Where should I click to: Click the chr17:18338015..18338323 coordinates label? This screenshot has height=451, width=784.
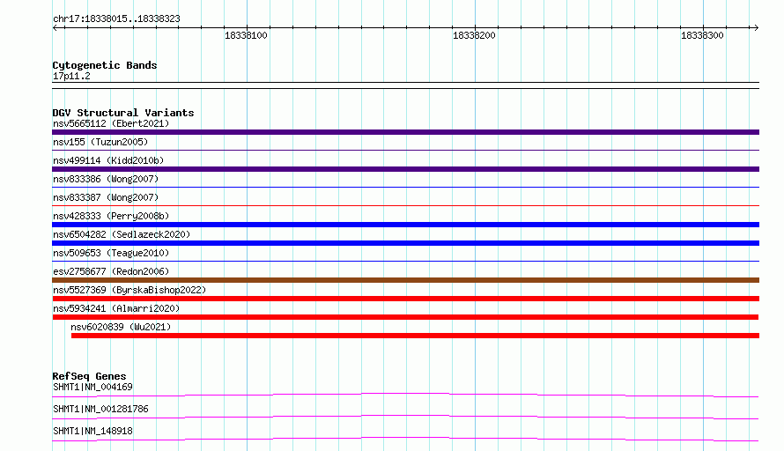point(116,18)
